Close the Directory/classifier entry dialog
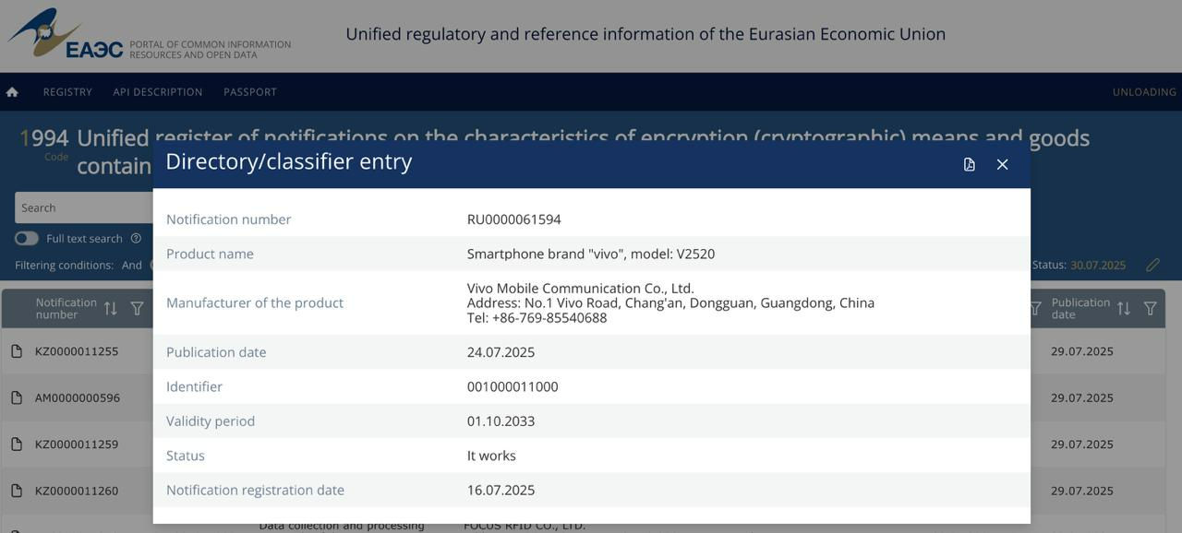Screen dimensions: 1182x533 (1002, 164)
